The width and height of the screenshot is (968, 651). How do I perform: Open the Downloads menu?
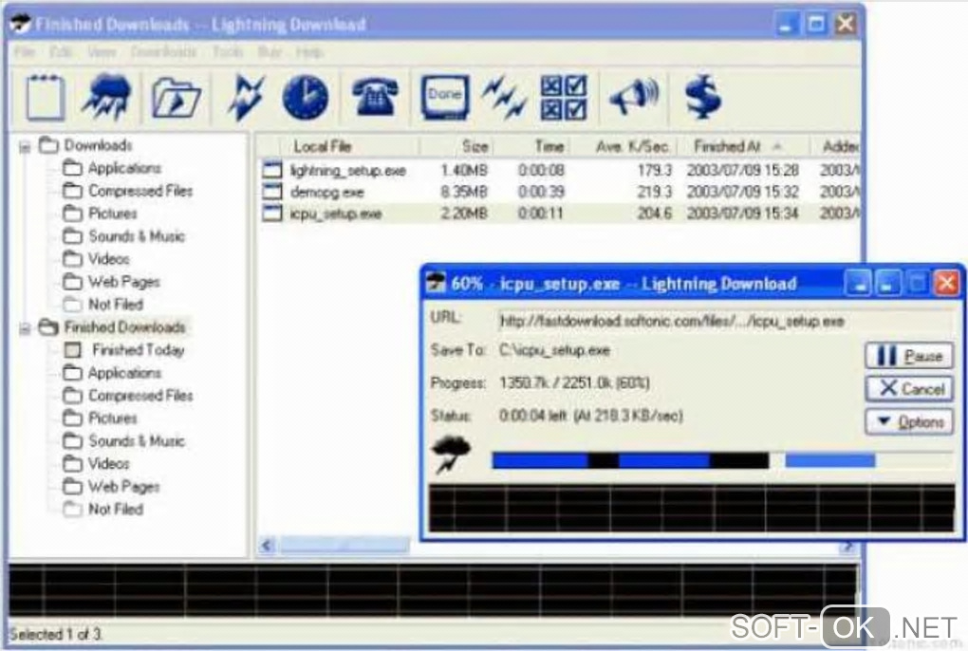point(163,52)
